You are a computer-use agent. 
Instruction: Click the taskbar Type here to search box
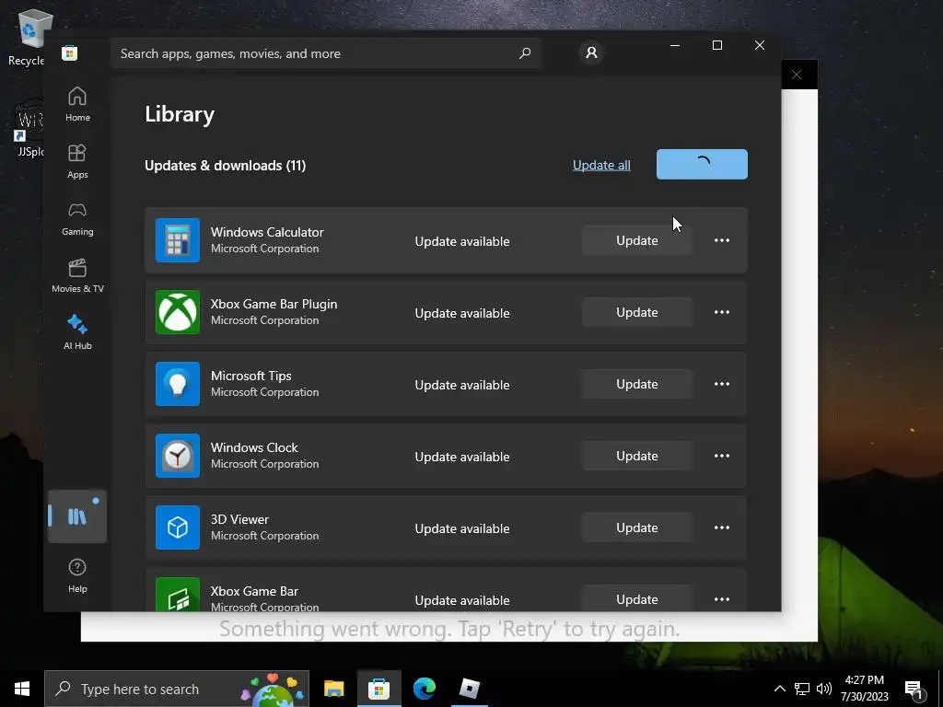pos(177,689)
